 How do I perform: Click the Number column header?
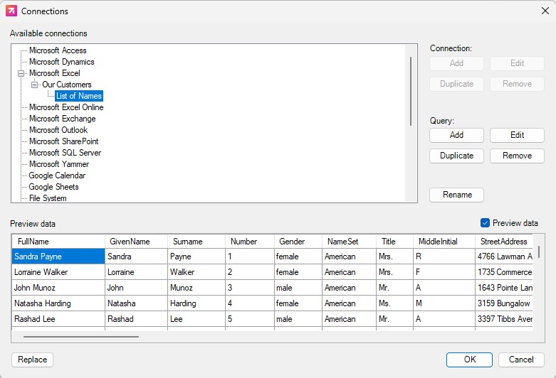click(250, 242)
